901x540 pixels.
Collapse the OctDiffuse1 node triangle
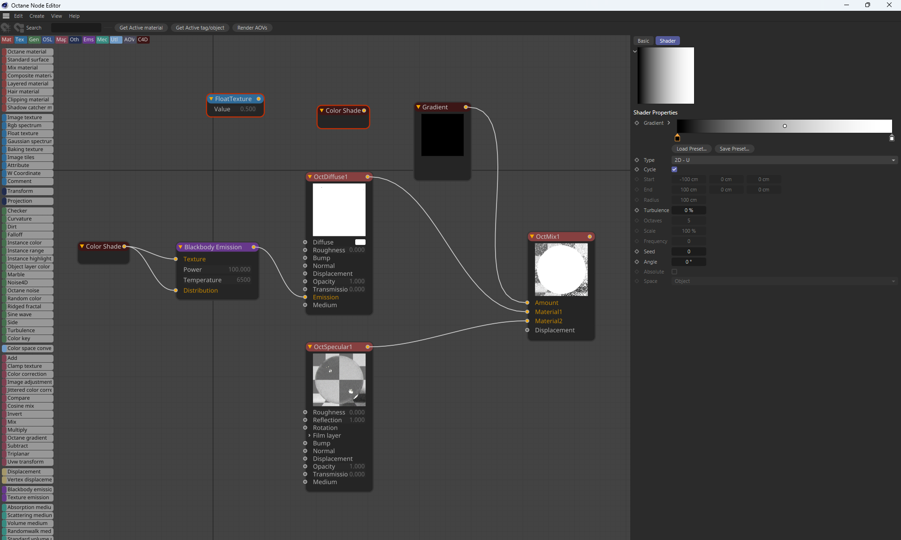point(310,177)
